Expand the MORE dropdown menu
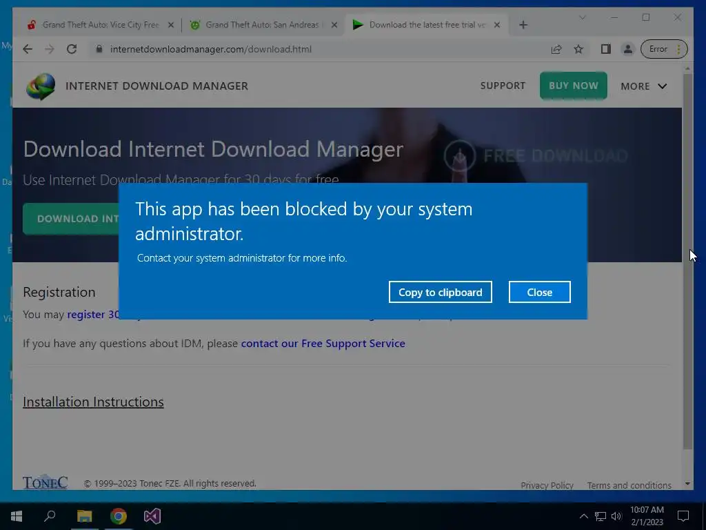Screen dimensions: 706x530 [643, 86]
